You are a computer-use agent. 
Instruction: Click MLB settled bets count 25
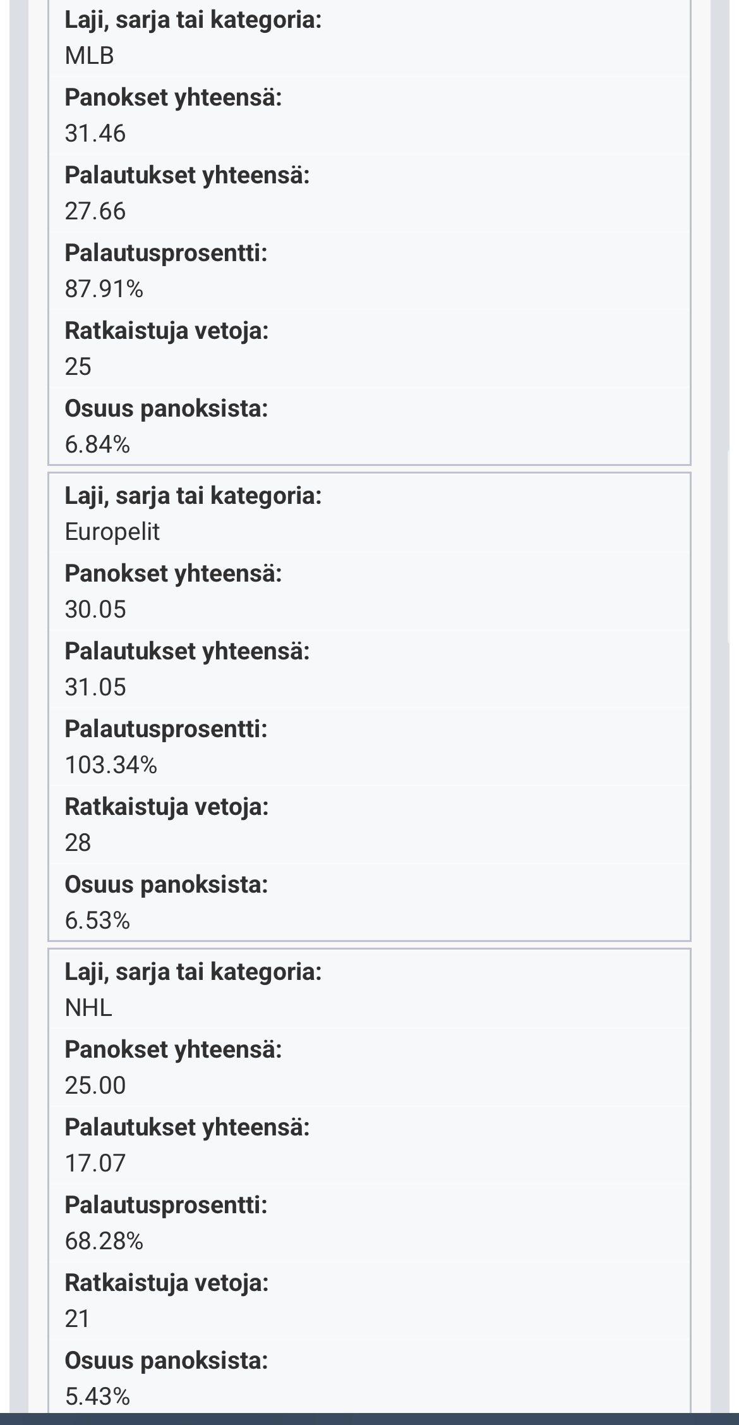[x=78, y=367]
